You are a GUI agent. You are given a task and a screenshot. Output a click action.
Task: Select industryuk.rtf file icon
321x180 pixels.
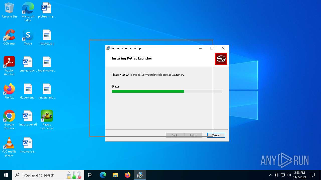[28, 118]
